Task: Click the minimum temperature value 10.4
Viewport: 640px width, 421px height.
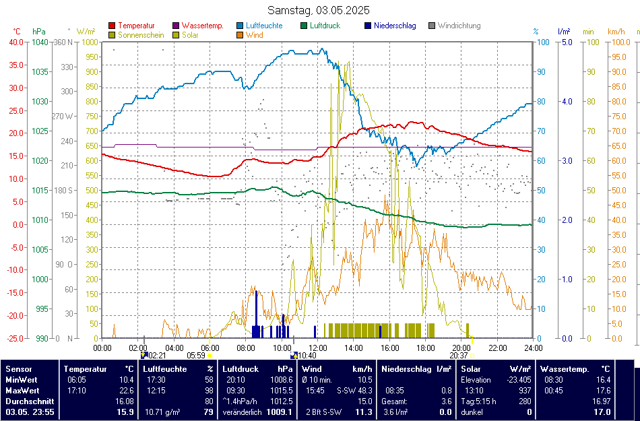Action: pos(125,380)
